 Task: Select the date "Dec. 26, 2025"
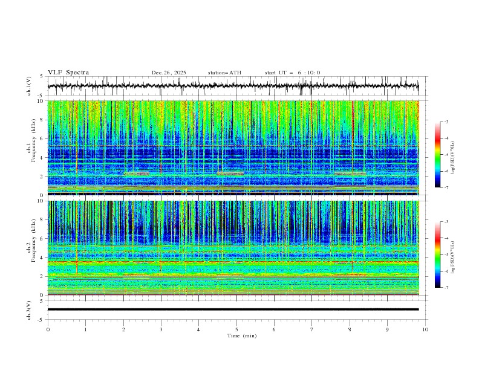(169, 73)
